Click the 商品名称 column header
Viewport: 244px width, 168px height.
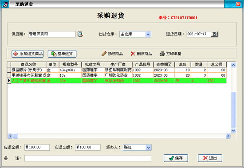pyautogui.click(x=28, y=64)
